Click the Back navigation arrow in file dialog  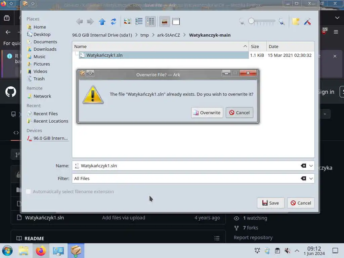79,21
